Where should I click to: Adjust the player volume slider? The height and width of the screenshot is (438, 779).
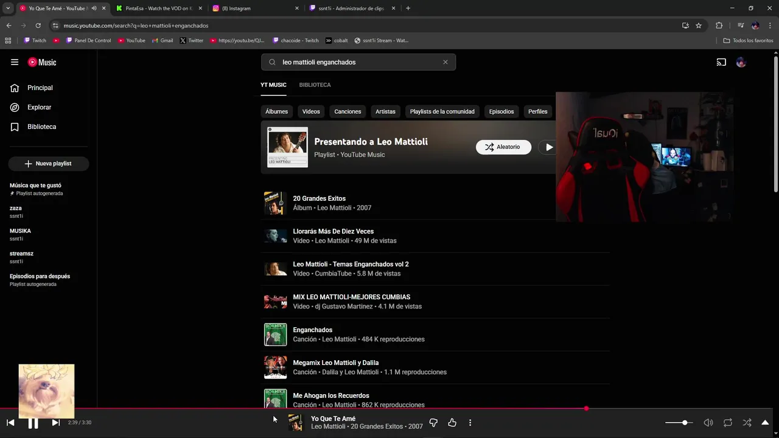pos(679,423)
